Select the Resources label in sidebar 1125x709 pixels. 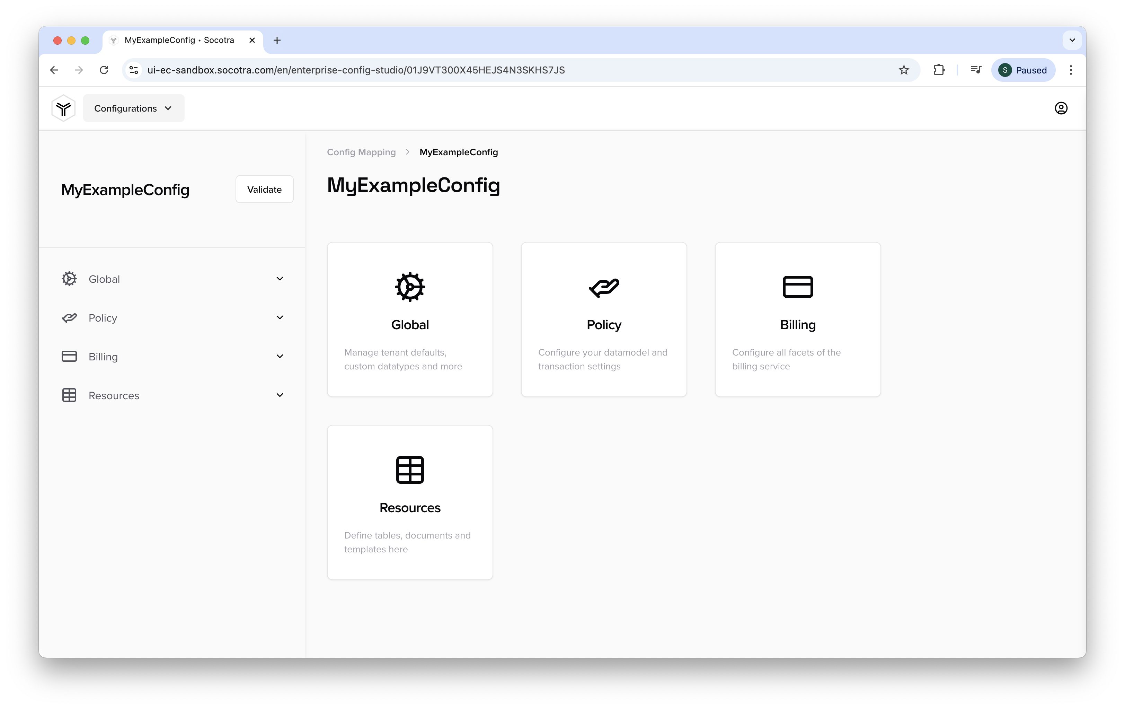point(114,395)
